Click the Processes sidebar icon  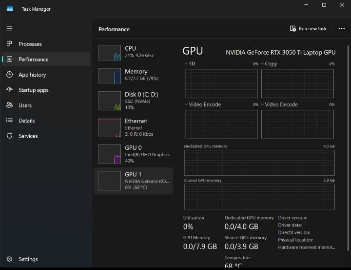pos(9,44)
